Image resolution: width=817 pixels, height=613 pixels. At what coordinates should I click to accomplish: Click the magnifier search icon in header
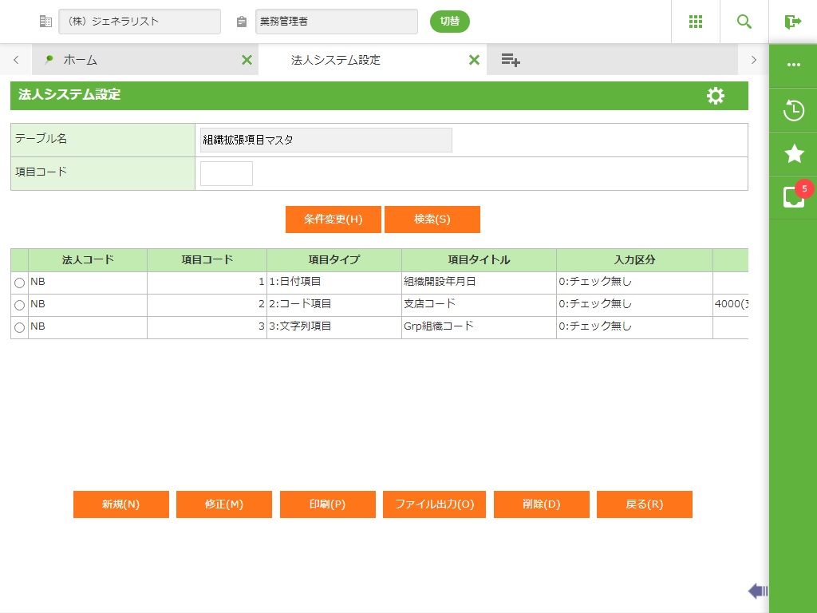744,22
